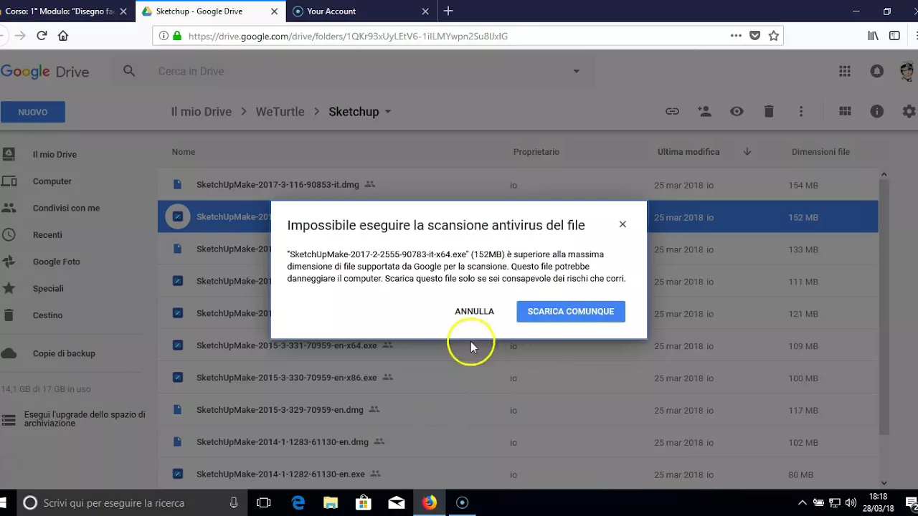Open File Explorer from taskbar

[331, 503]
